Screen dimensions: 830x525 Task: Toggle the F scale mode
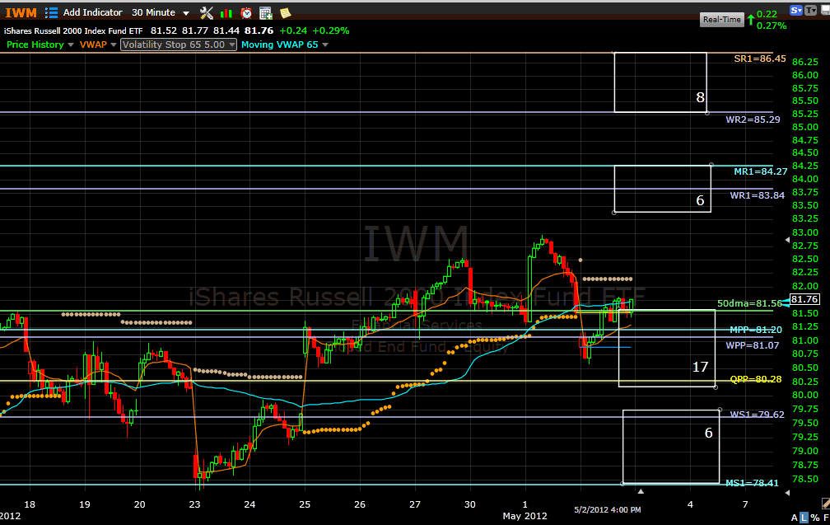(x=825, y=518)
